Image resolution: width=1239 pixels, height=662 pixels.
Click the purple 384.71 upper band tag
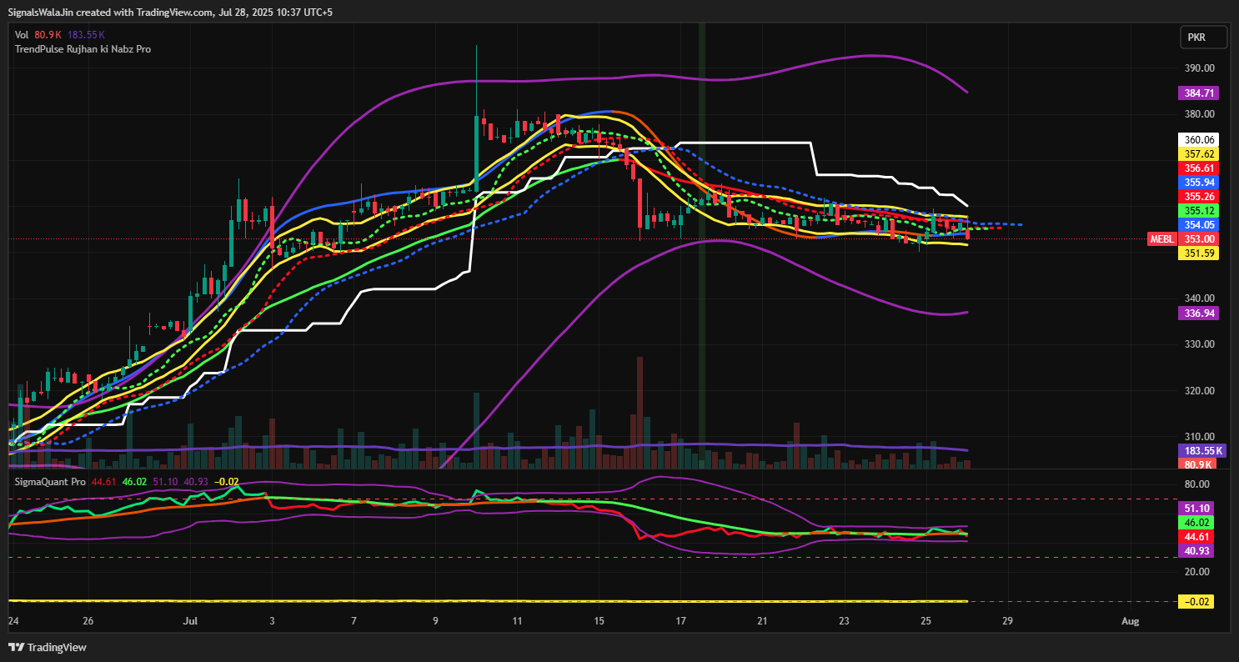click(1198, 93)
